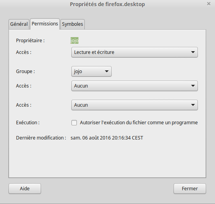215x204 pixels.
Task: Open others access dropdown set to Aucun
Action: pos(135,105)
